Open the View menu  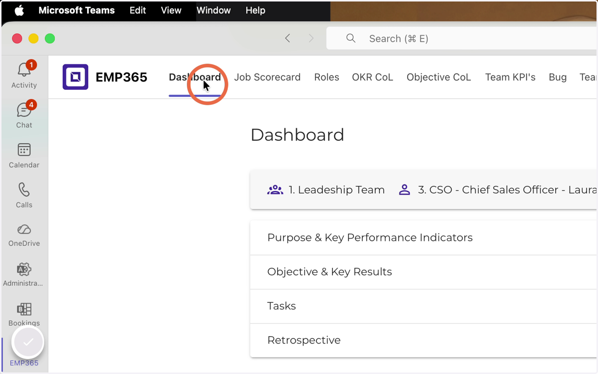coord(171,10)
